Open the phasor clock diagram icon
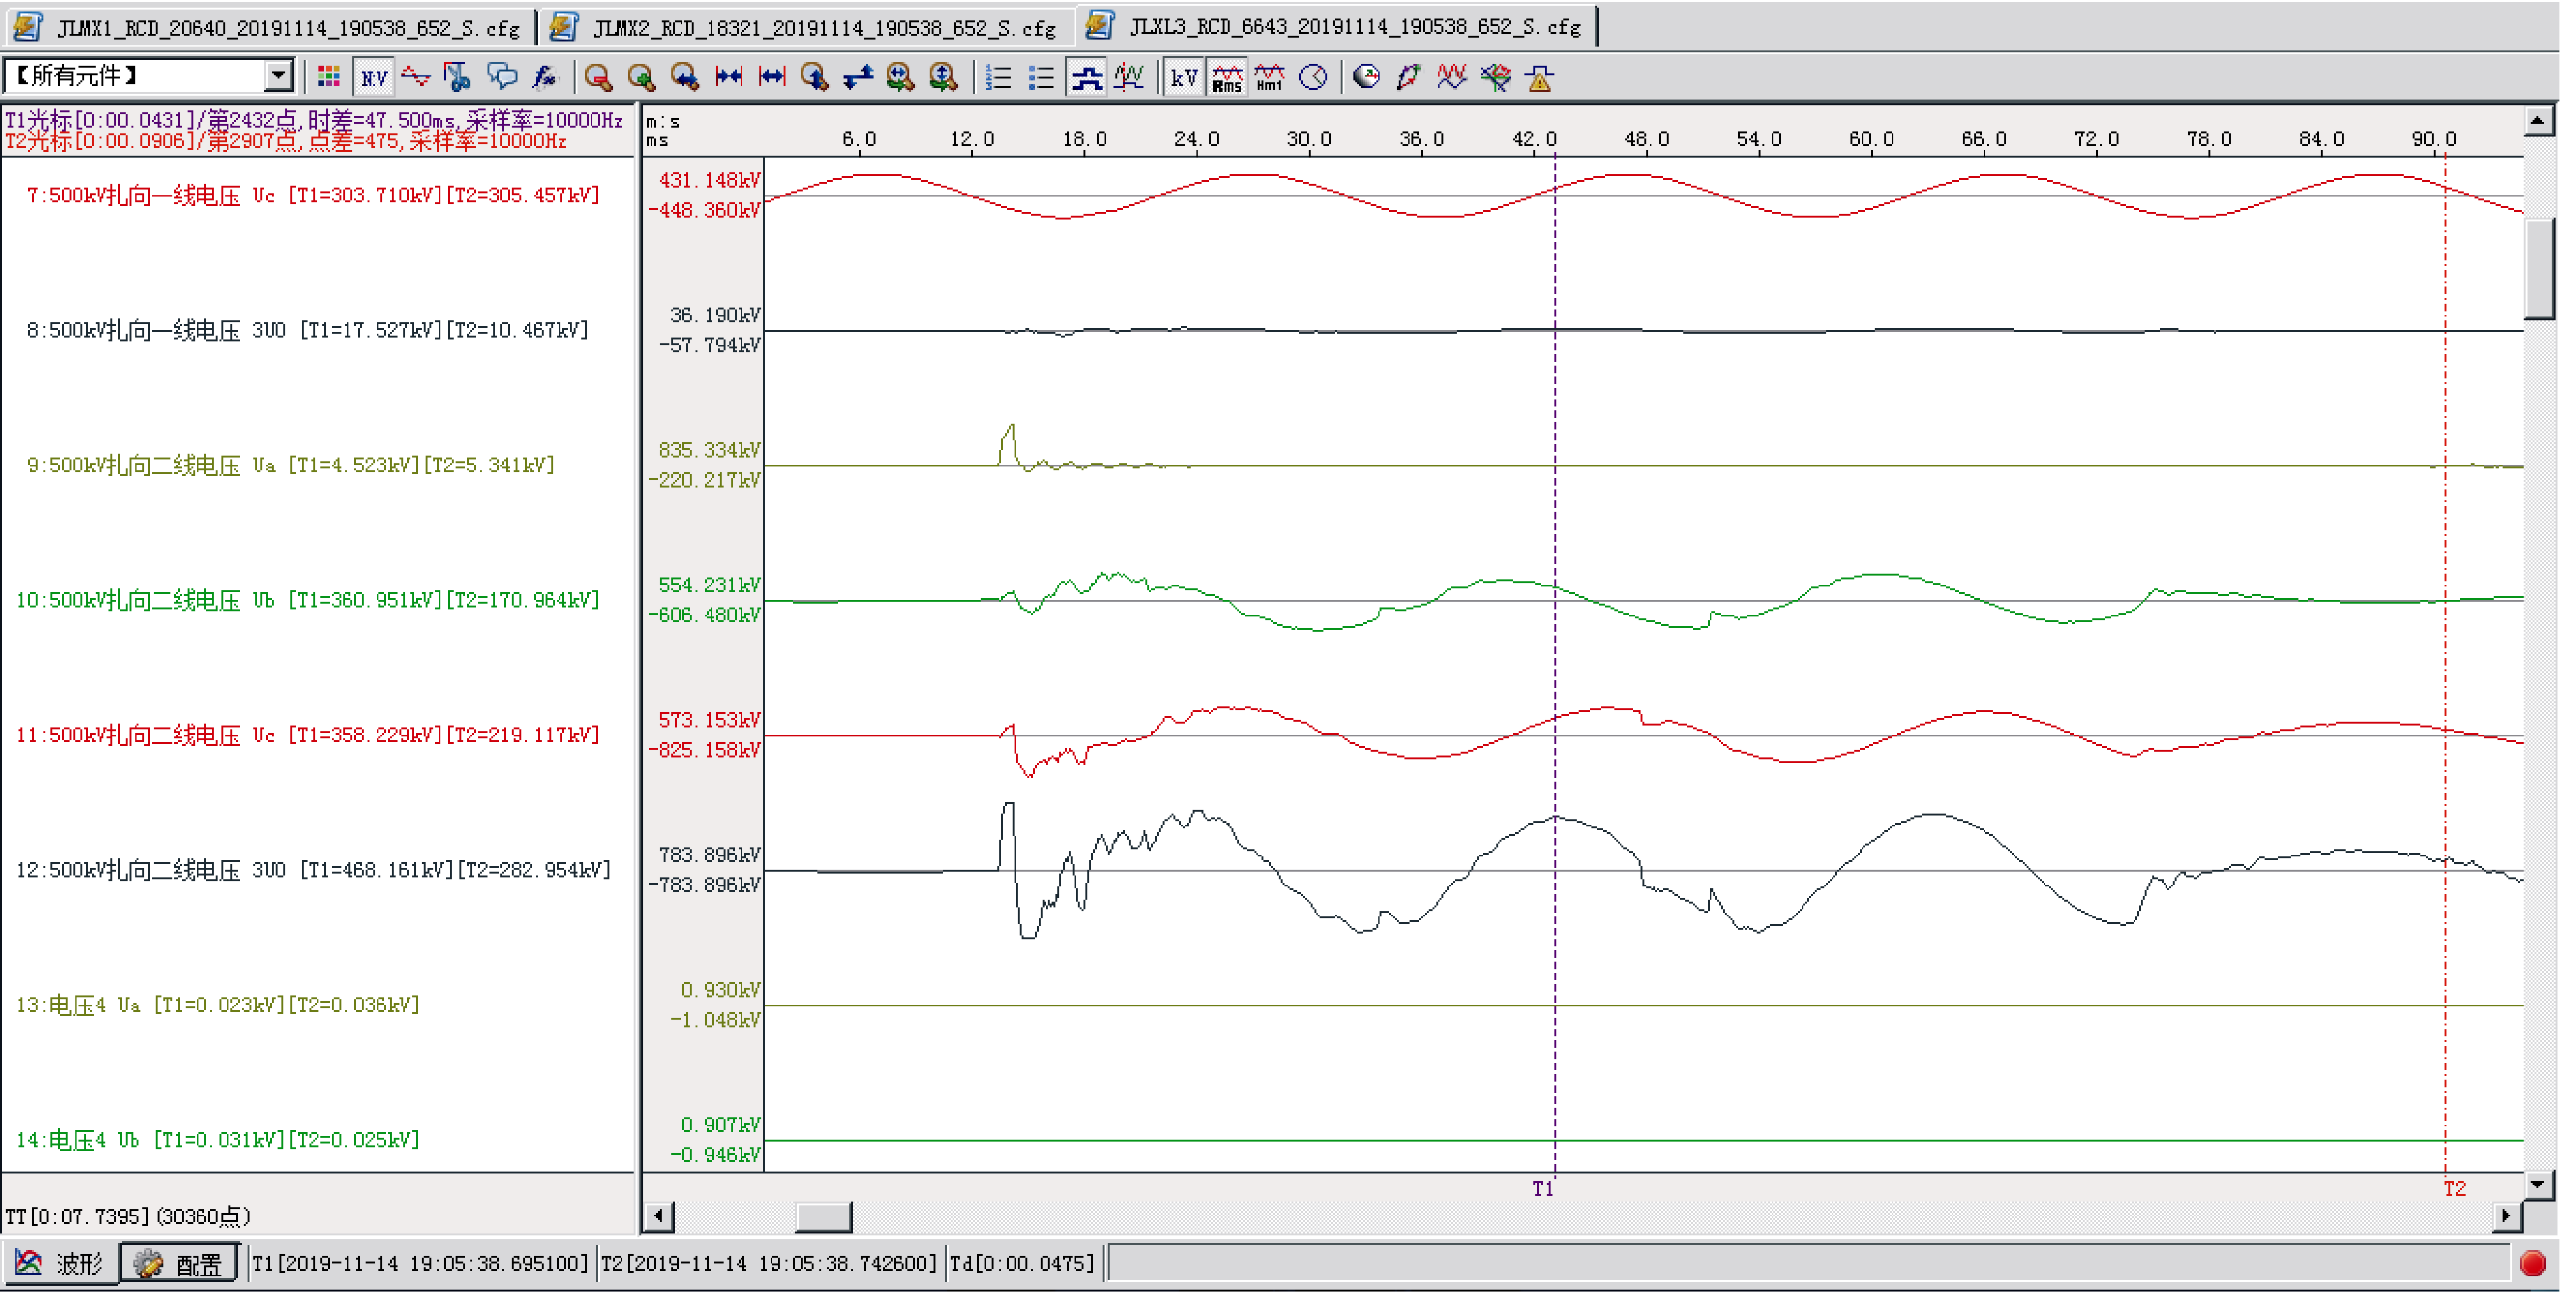Image resolution: width=2576 pixels, height=1296 pixels. [1313, 77]
